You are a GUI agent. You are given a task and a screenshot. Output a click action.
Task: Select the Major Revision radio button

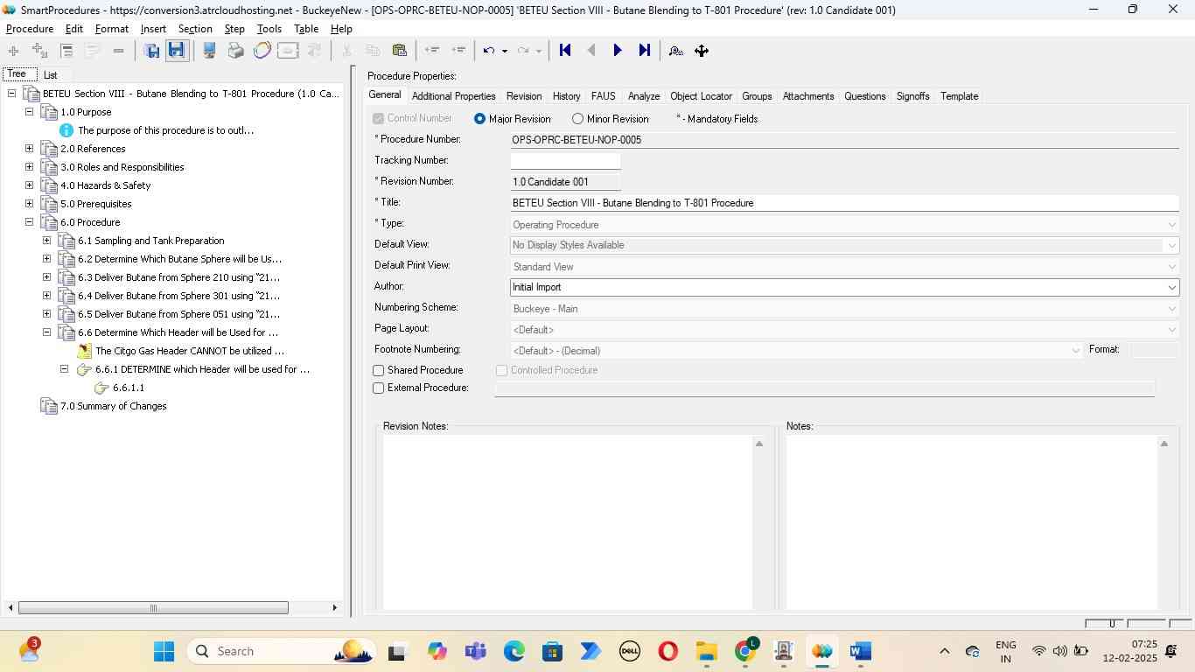[x=479, y=119]
